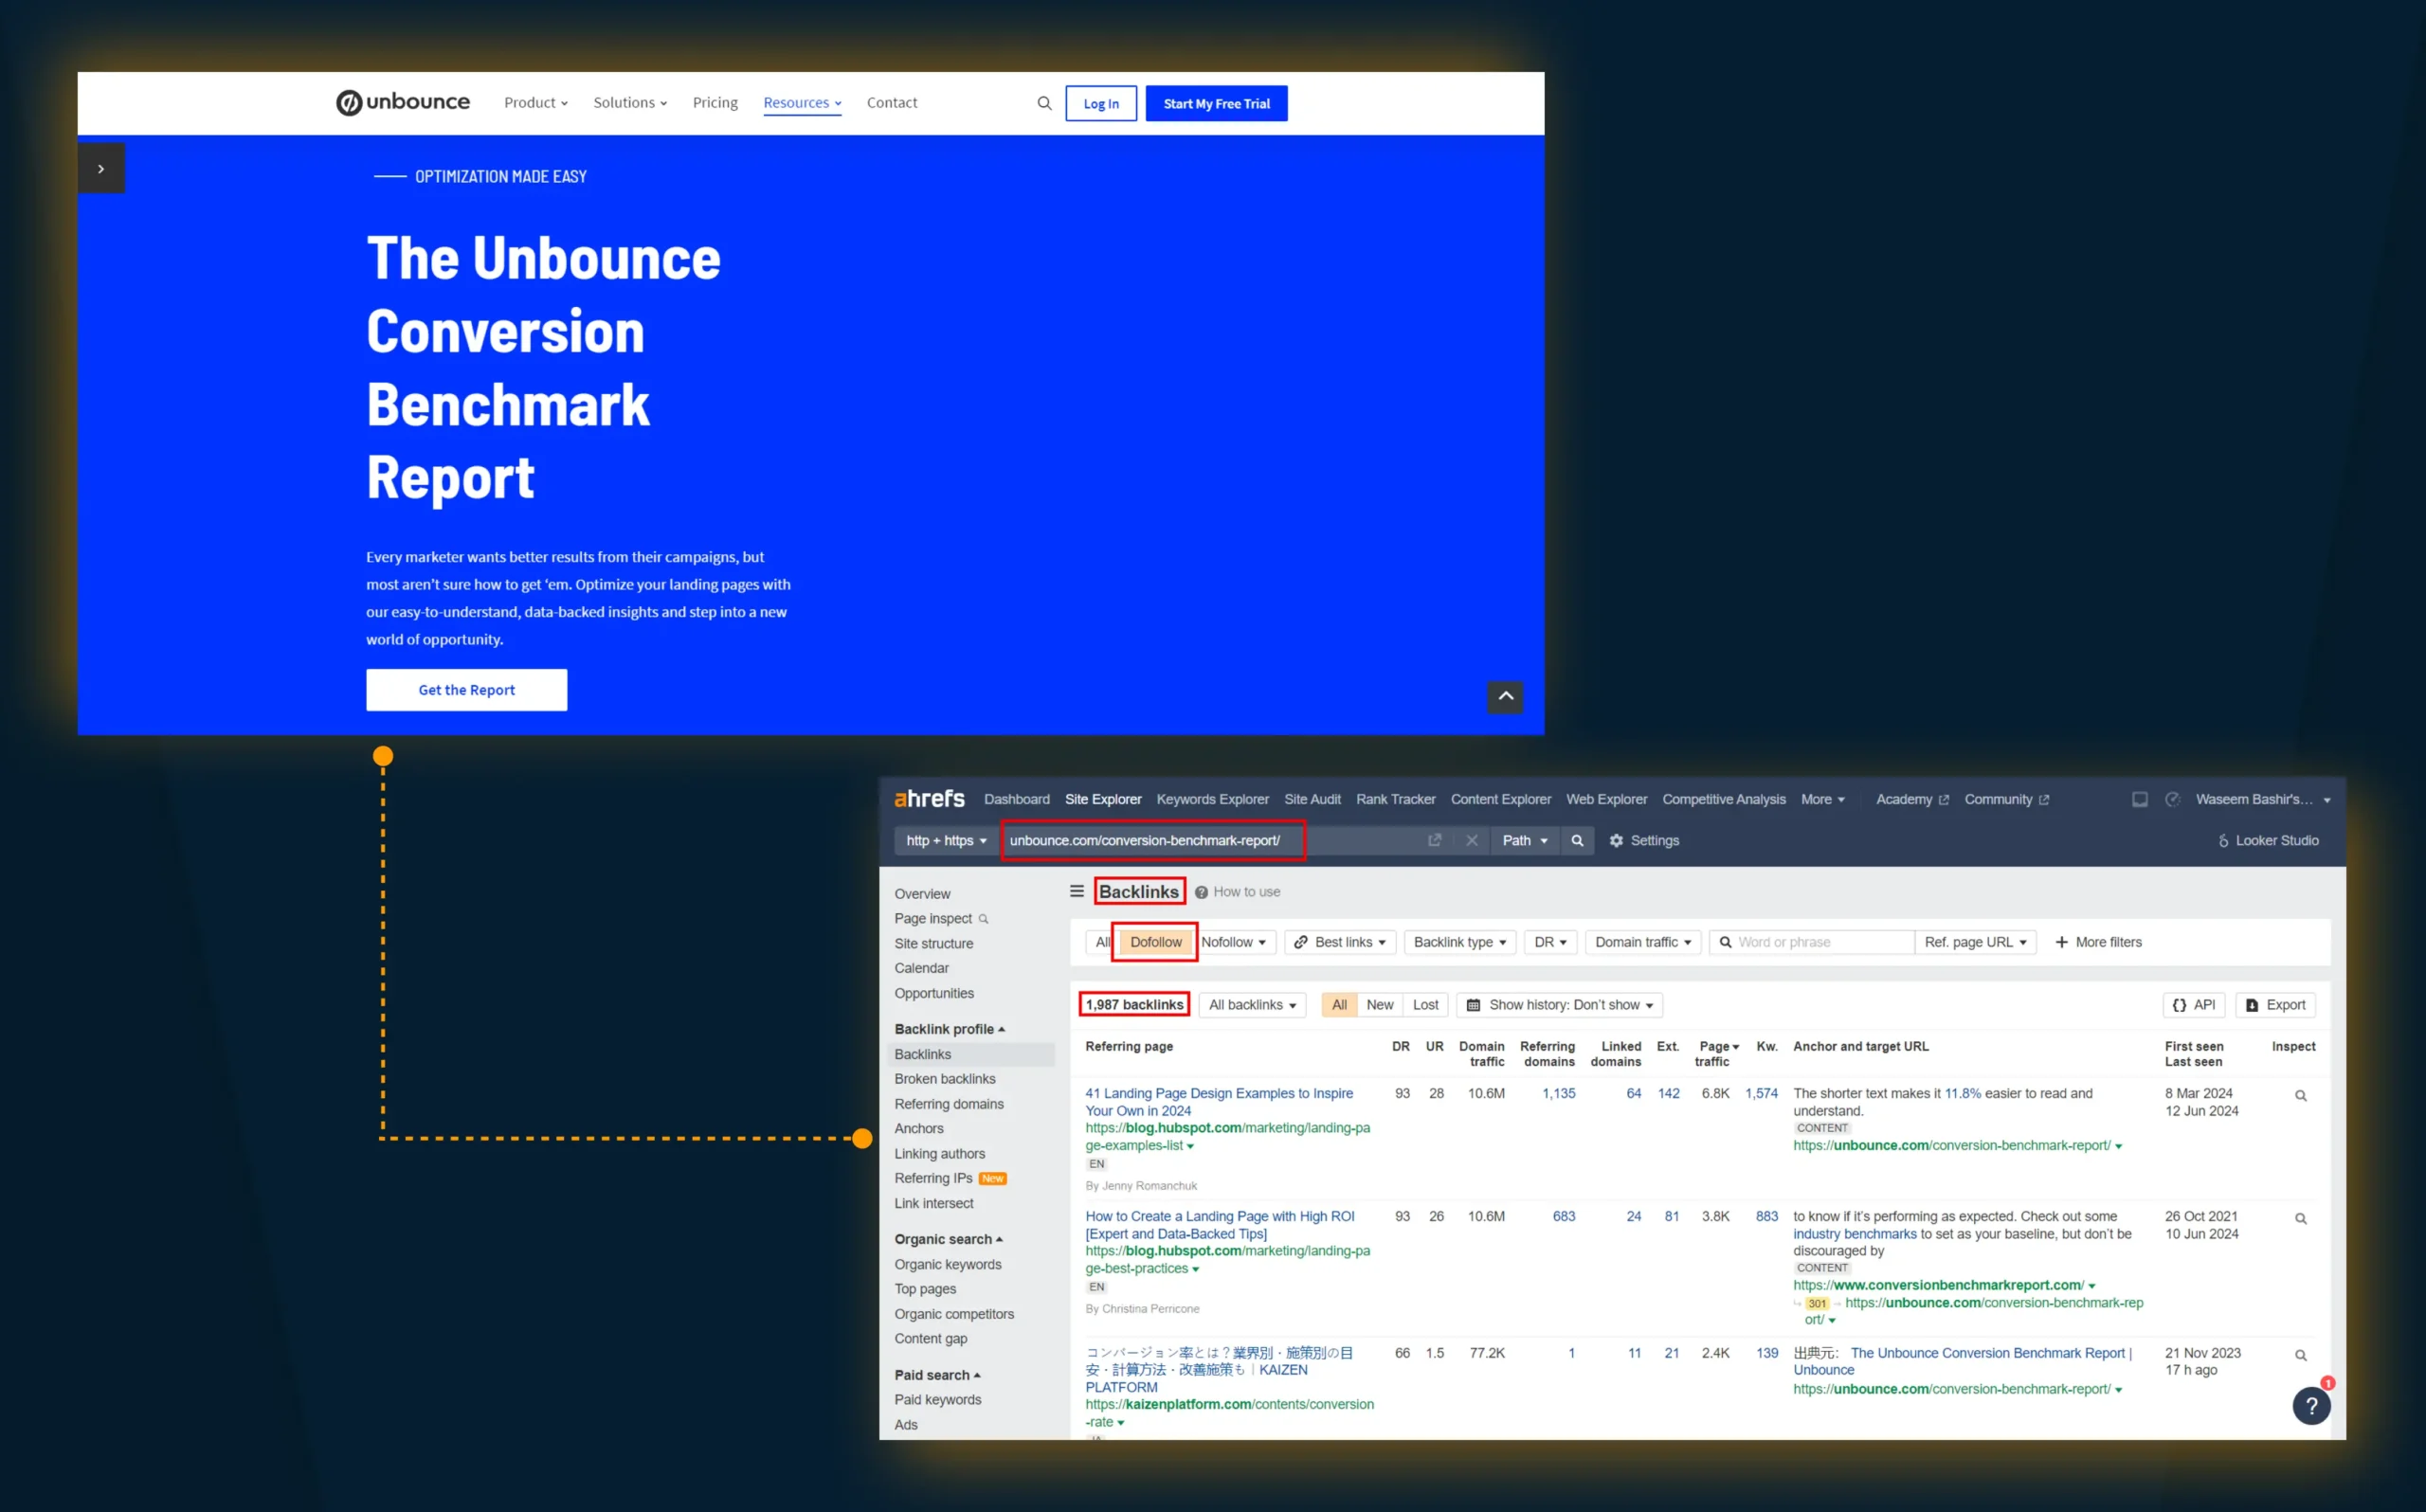Open the Path mode dropdown
Image resolution: width=2426 pixels, height=1512 pixels.
(x=1524, y=840)
